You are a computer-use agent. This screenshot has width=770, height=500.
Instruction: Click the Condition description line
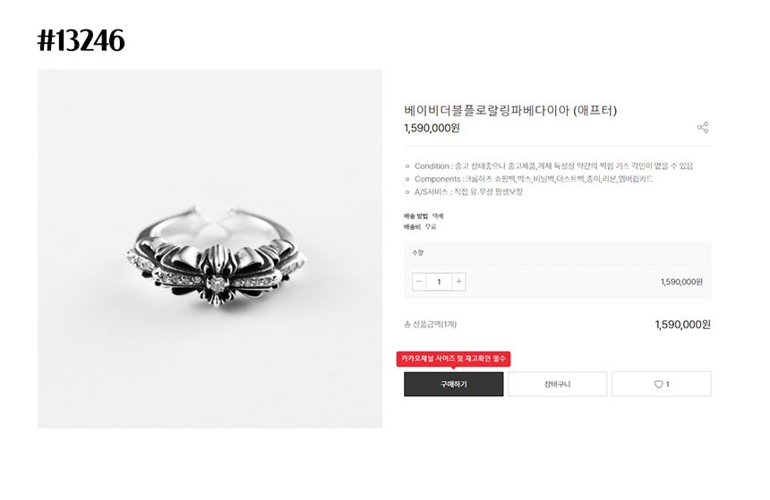pos(553,165)
